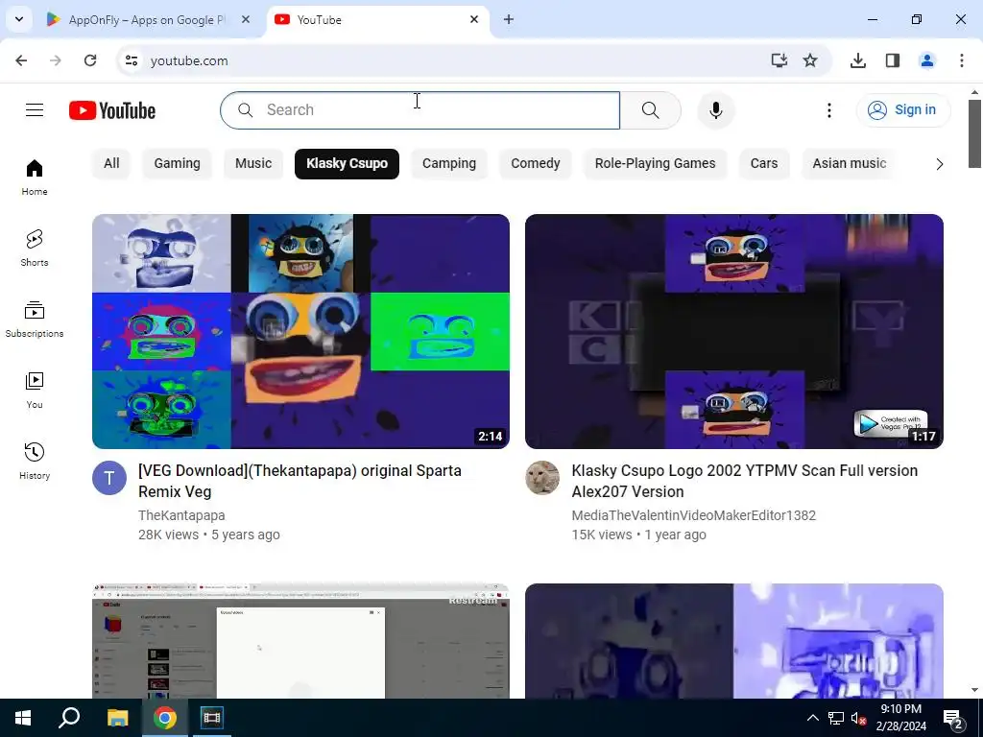Open MediaTheValentinVideoMakerEditor1382 channel link
This screenshot has width=983, height=737.
pyautogui.click(x=693, y=515)
